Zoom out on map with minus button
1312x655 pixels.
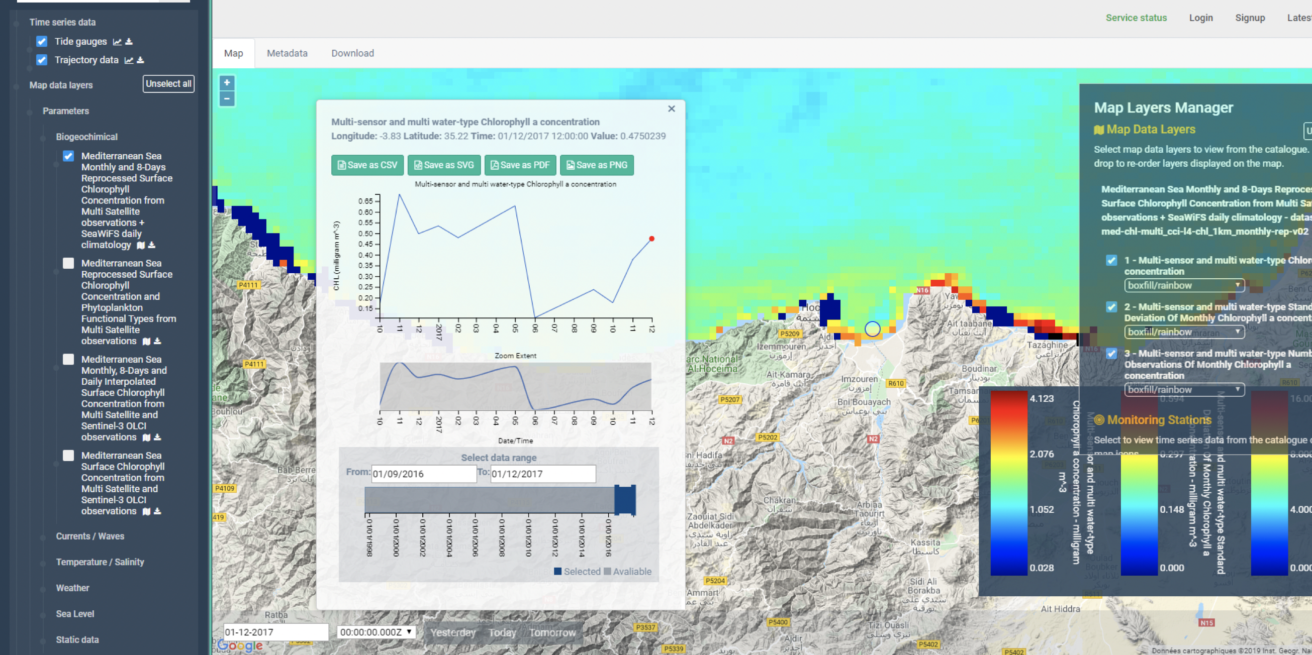[227, 99]
